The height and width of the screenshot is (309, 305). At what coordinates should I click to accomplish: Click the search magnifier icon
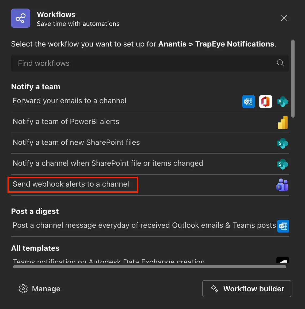(x=280, y=63)
